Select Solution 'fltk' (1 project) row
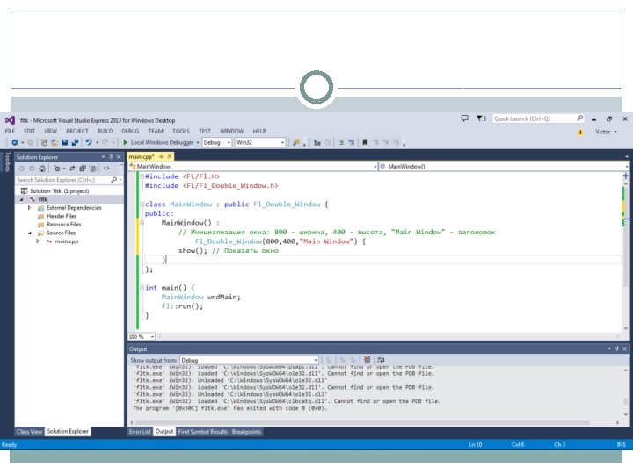 coord(59,191)
